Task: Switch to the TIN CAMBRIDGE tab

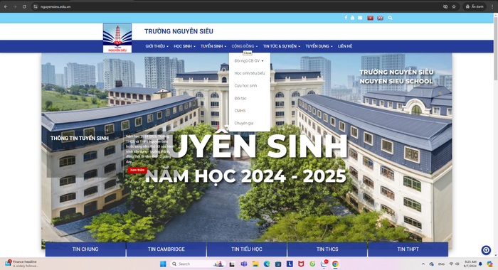Action: click(x=166, y=249)
